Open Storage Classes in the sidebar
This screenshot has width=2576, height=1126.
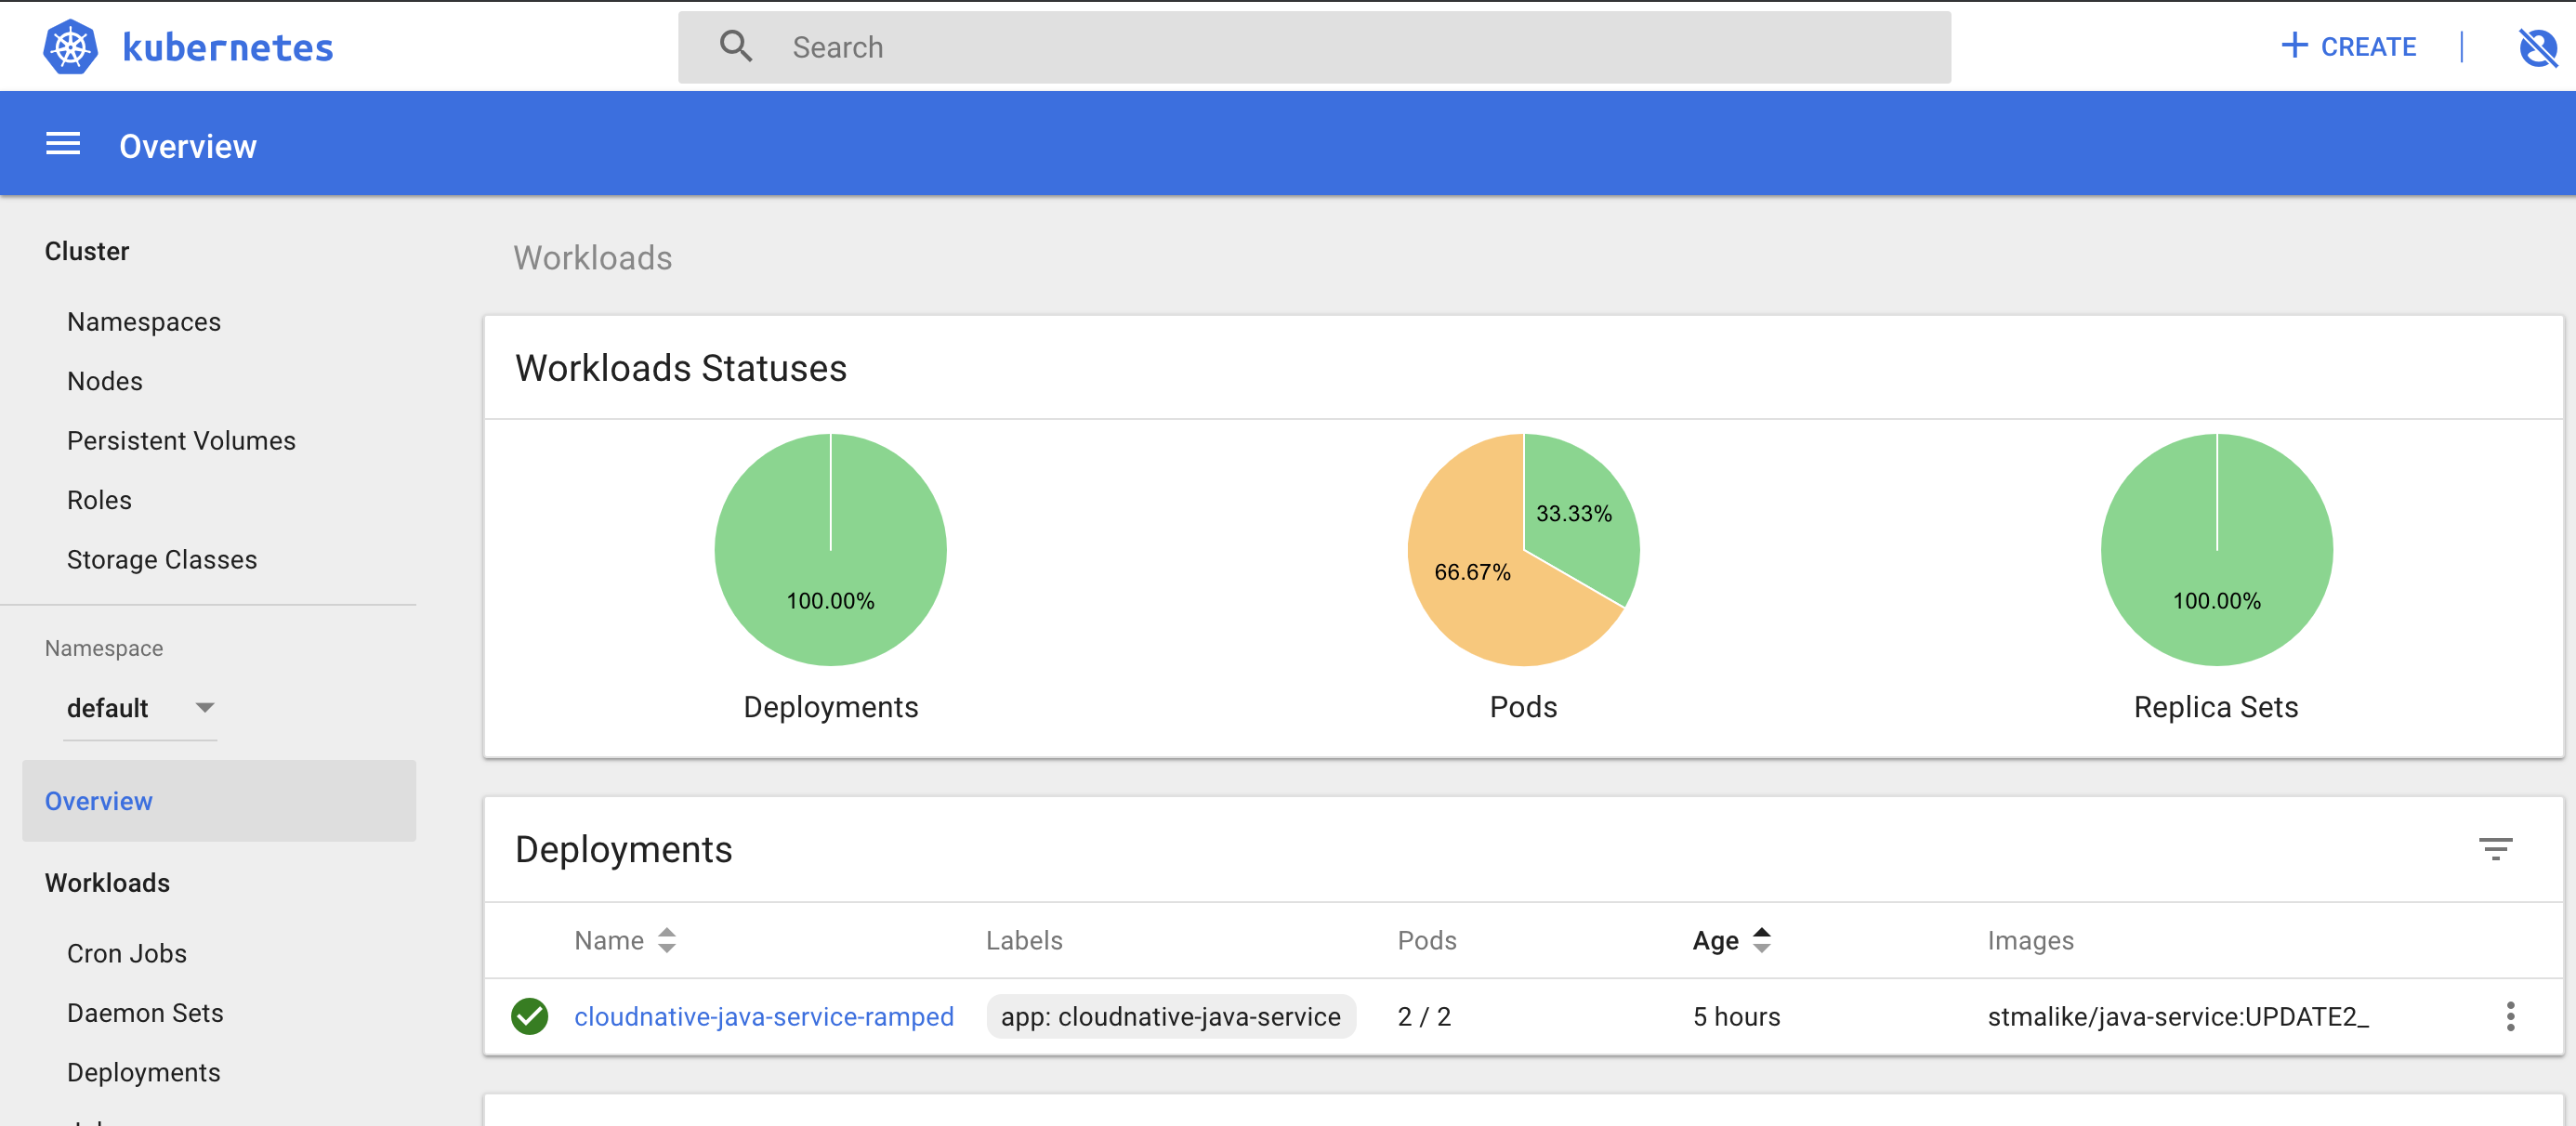[162, 560]
